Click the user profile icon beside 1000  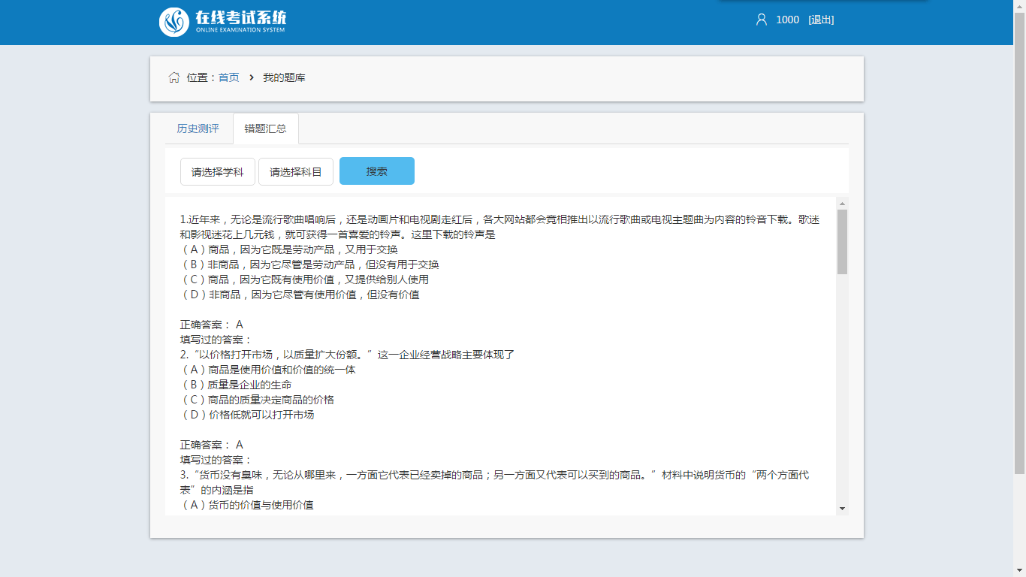click(761, 20)
